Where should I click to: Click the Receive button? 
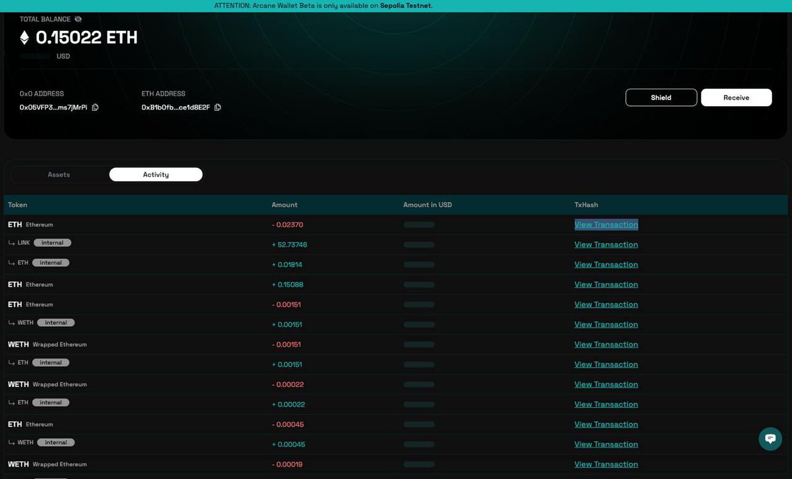click(x=736, y=97)
